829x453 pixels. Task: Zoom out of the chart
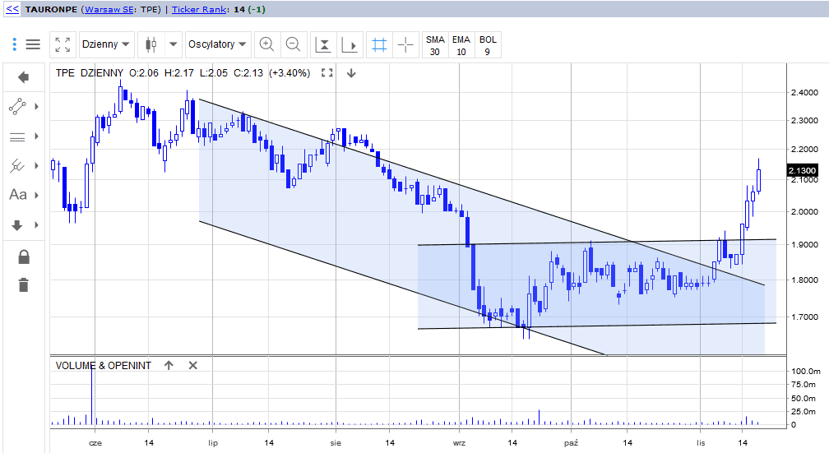293,44
